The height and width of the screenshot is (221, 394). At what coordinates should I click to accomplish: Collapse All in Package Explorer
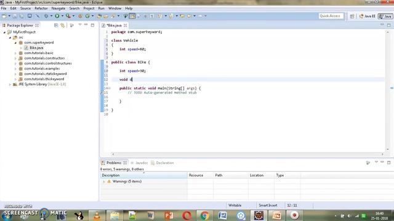coord(56,25)
